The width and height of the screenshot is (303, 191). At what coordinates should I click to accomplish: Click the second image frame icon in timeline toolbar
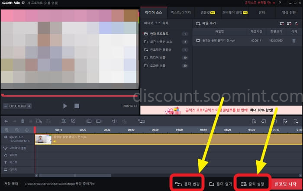tap(98, 121)
